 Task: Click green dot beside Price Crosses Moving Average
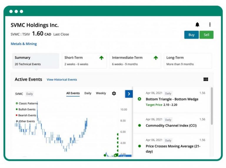coord(139,146)
